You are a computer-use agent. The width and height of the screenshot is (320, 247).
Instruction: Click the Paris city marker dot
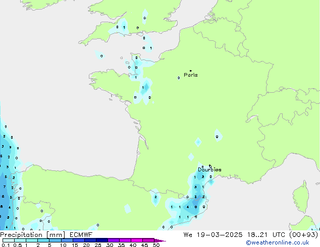coord(190,71)
